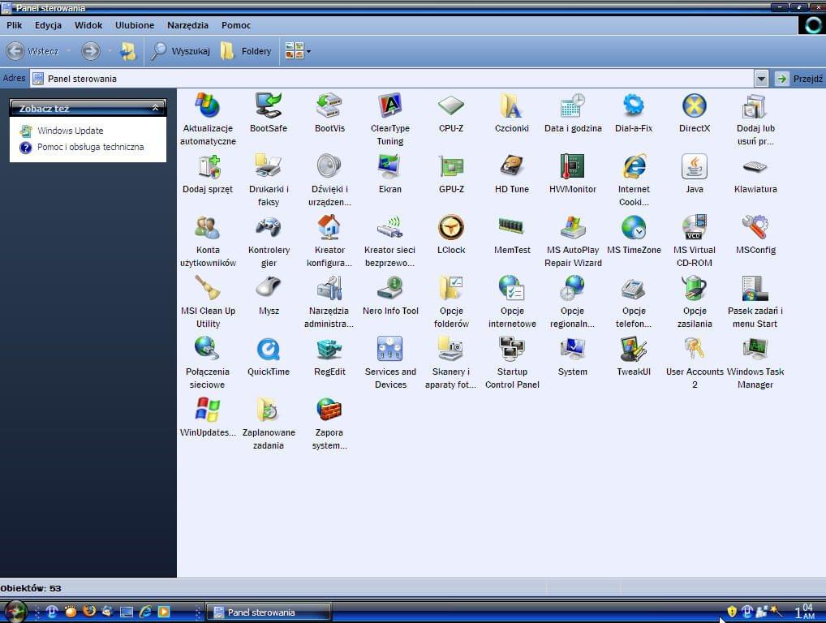Image resolution: width=826 pixels, height=623 pixels.
Task: Open the LClock icon
Action: [451, 234]
